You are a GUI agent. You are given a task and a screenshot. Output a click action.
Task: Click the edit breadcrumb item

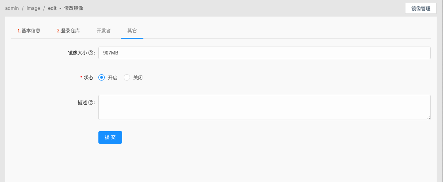click(52, 8)
